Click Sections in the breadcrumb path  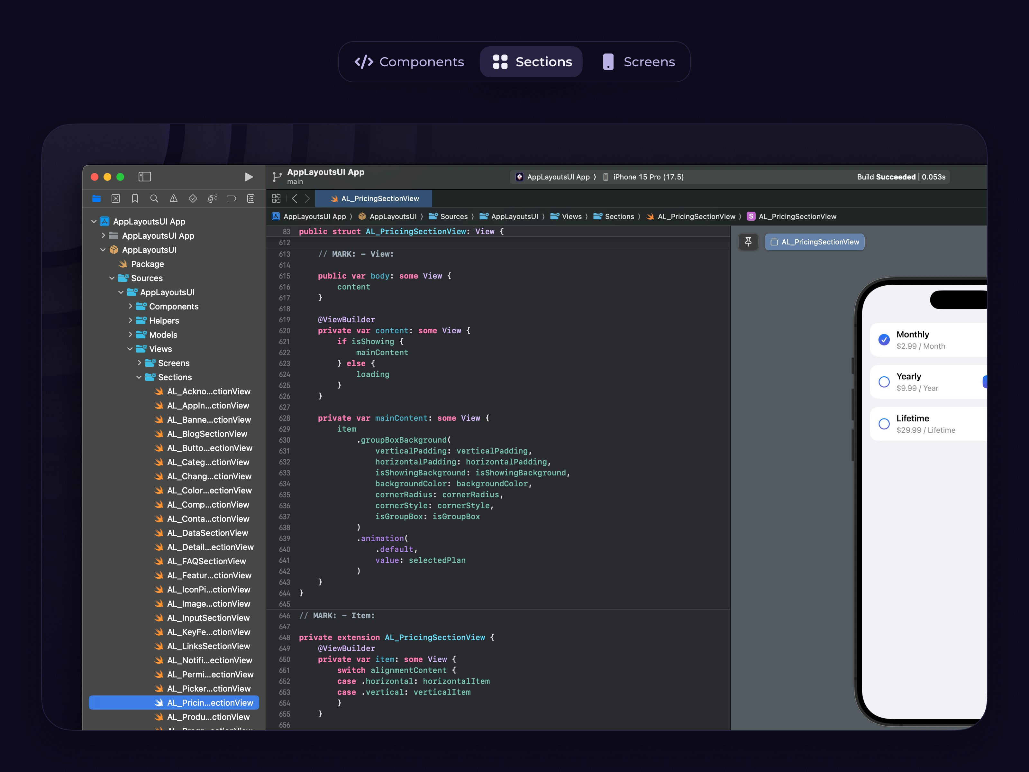614,216
